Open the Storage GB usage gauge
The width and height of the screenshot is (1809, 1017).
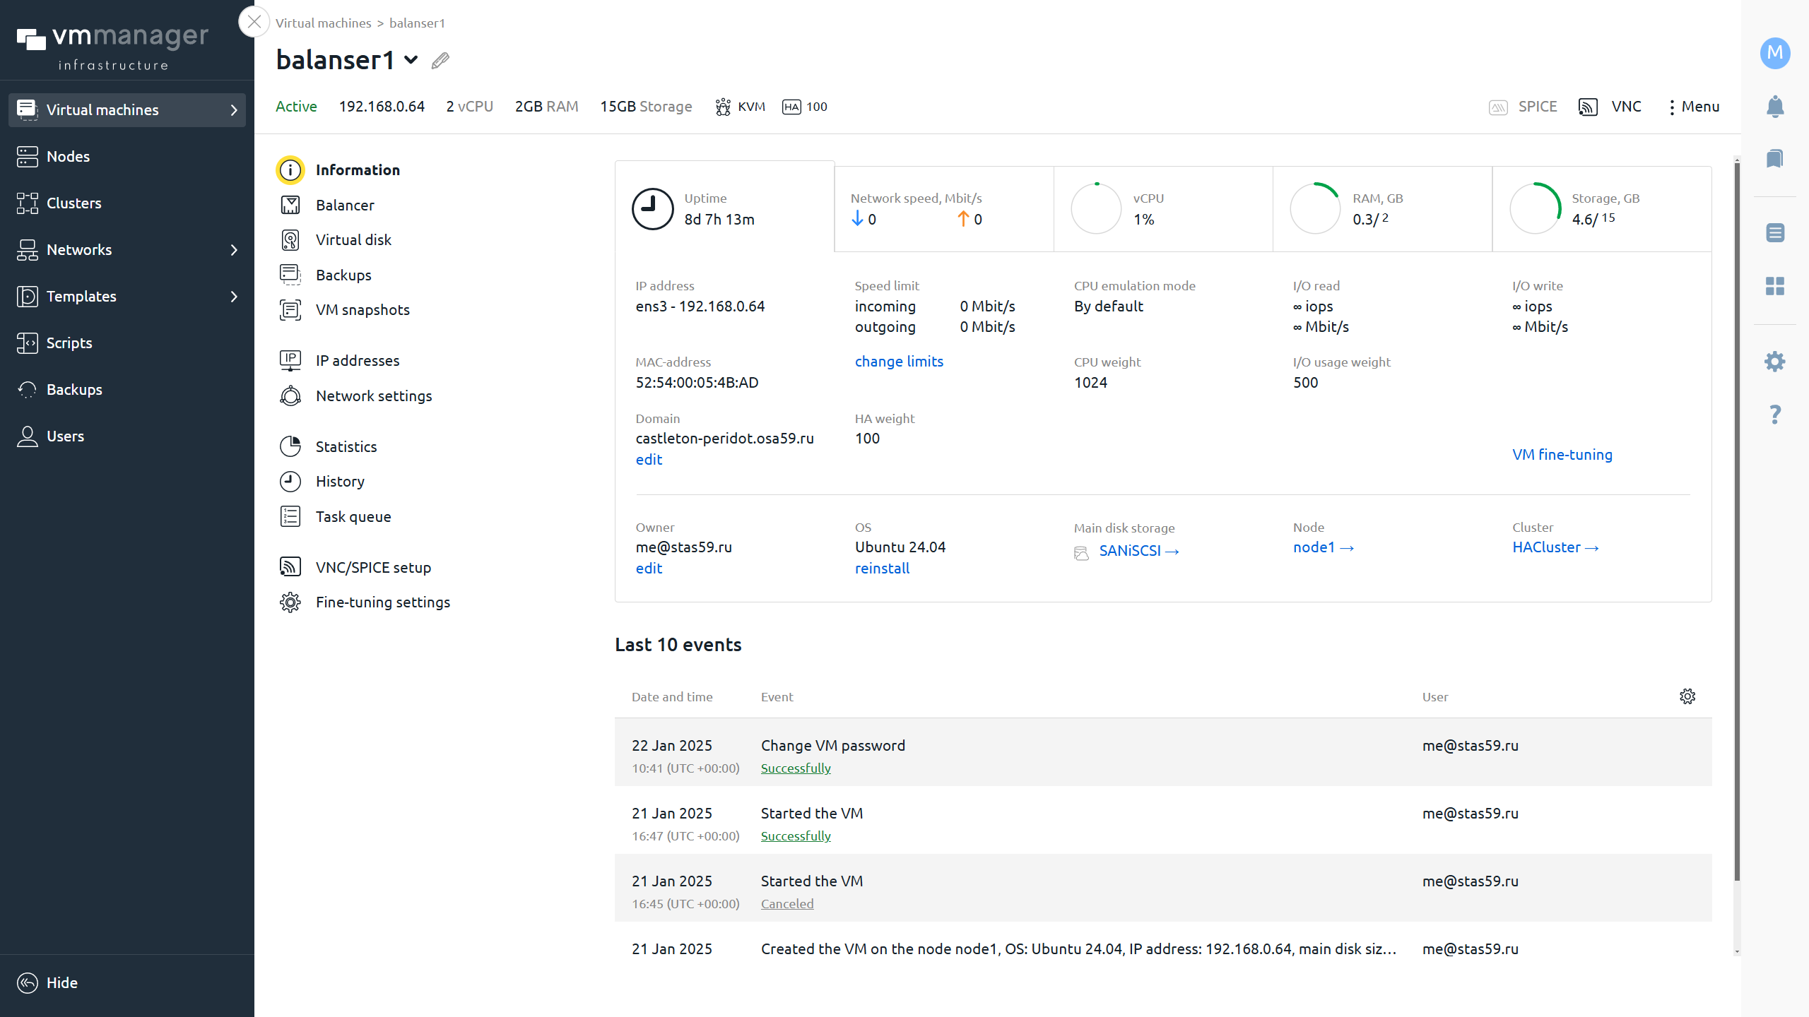pos(1534,209)
